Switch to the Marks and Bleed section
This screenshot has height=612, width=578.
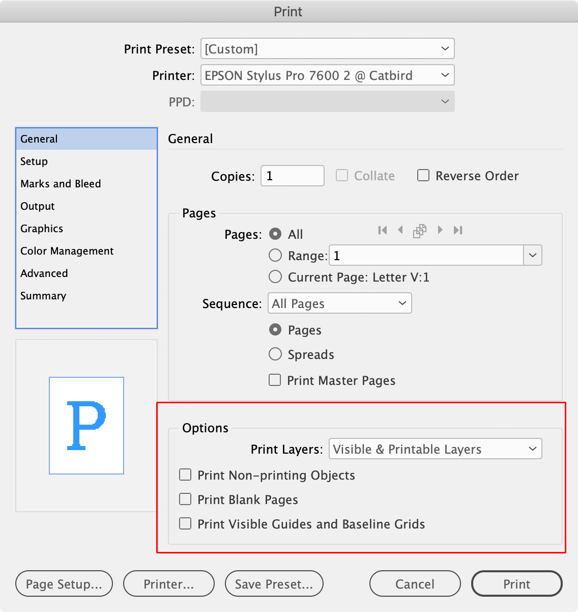[61, 184]
